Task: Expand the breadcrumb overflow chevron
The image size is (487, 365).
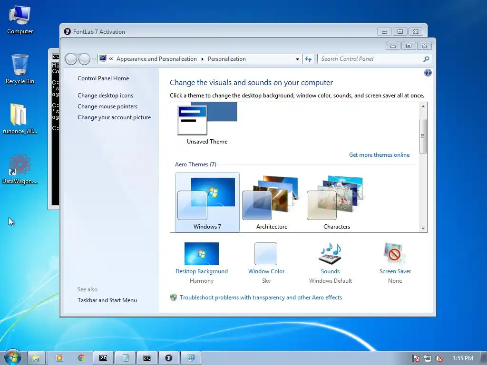Action: (111, 58)
